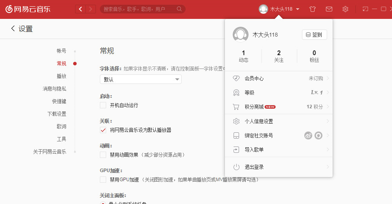
Task: Expand 绑定社交账号 row chevron
Action: tap(328, 135)
